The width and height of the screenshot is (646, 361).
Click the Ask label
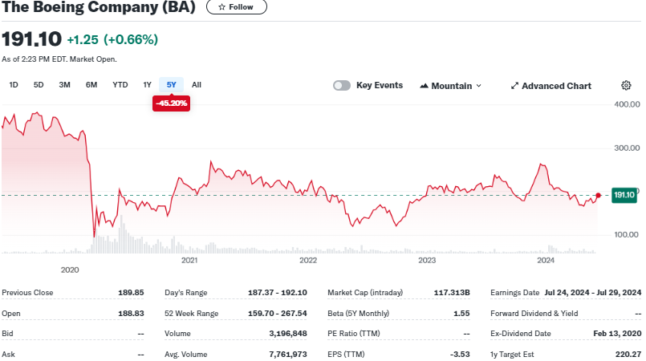[8, 354]
